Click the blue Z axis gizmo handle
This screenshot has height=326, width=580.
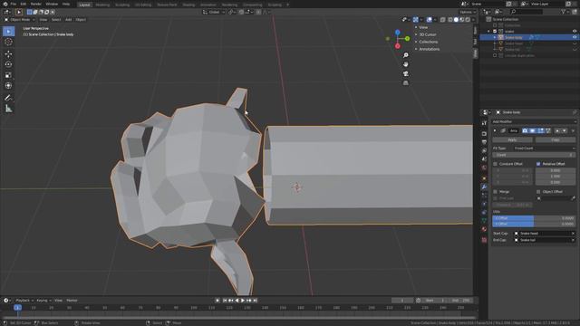point(398,33)
